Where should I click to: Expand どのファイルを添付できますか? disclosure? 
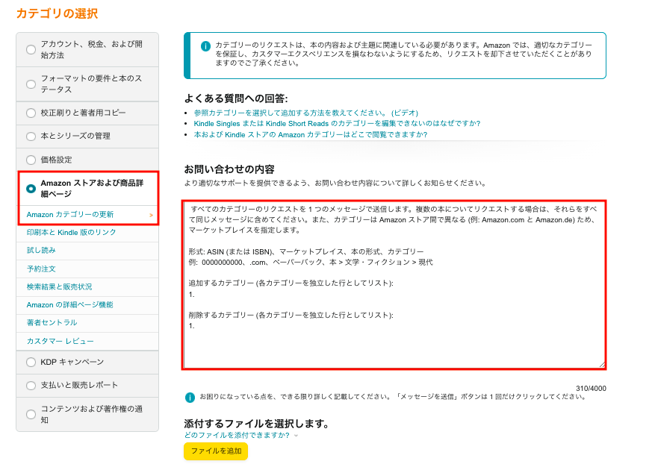(241, 435)
